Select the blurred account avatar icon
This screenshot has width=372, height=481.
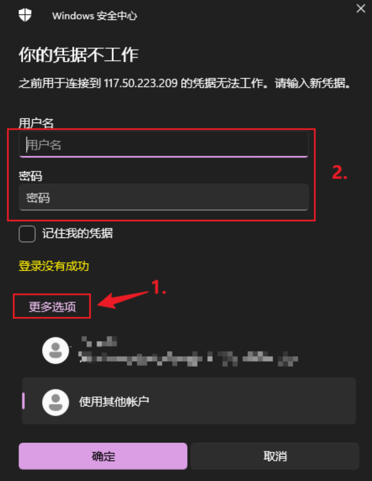[x=56, y=350]
